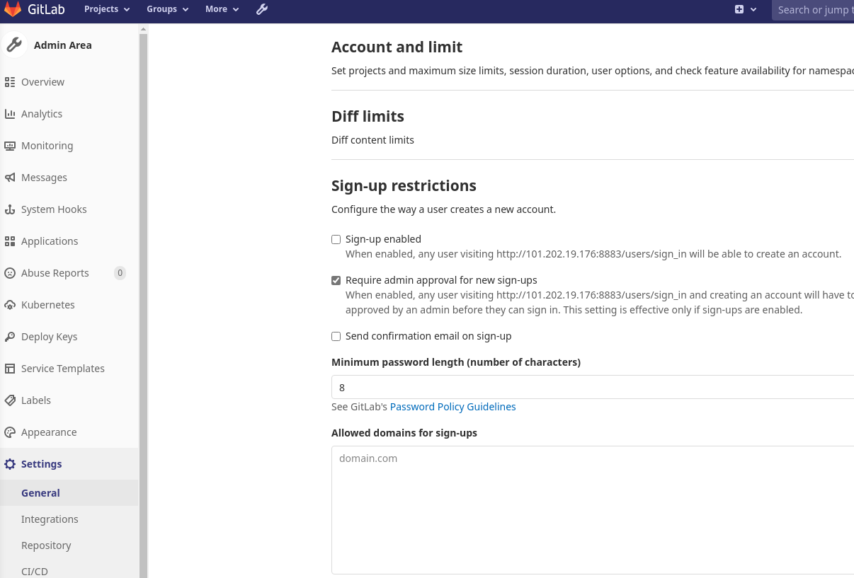Screen dimensions: 854x578
Task: Select the Monitoring monitor icon
Action: 10,146
